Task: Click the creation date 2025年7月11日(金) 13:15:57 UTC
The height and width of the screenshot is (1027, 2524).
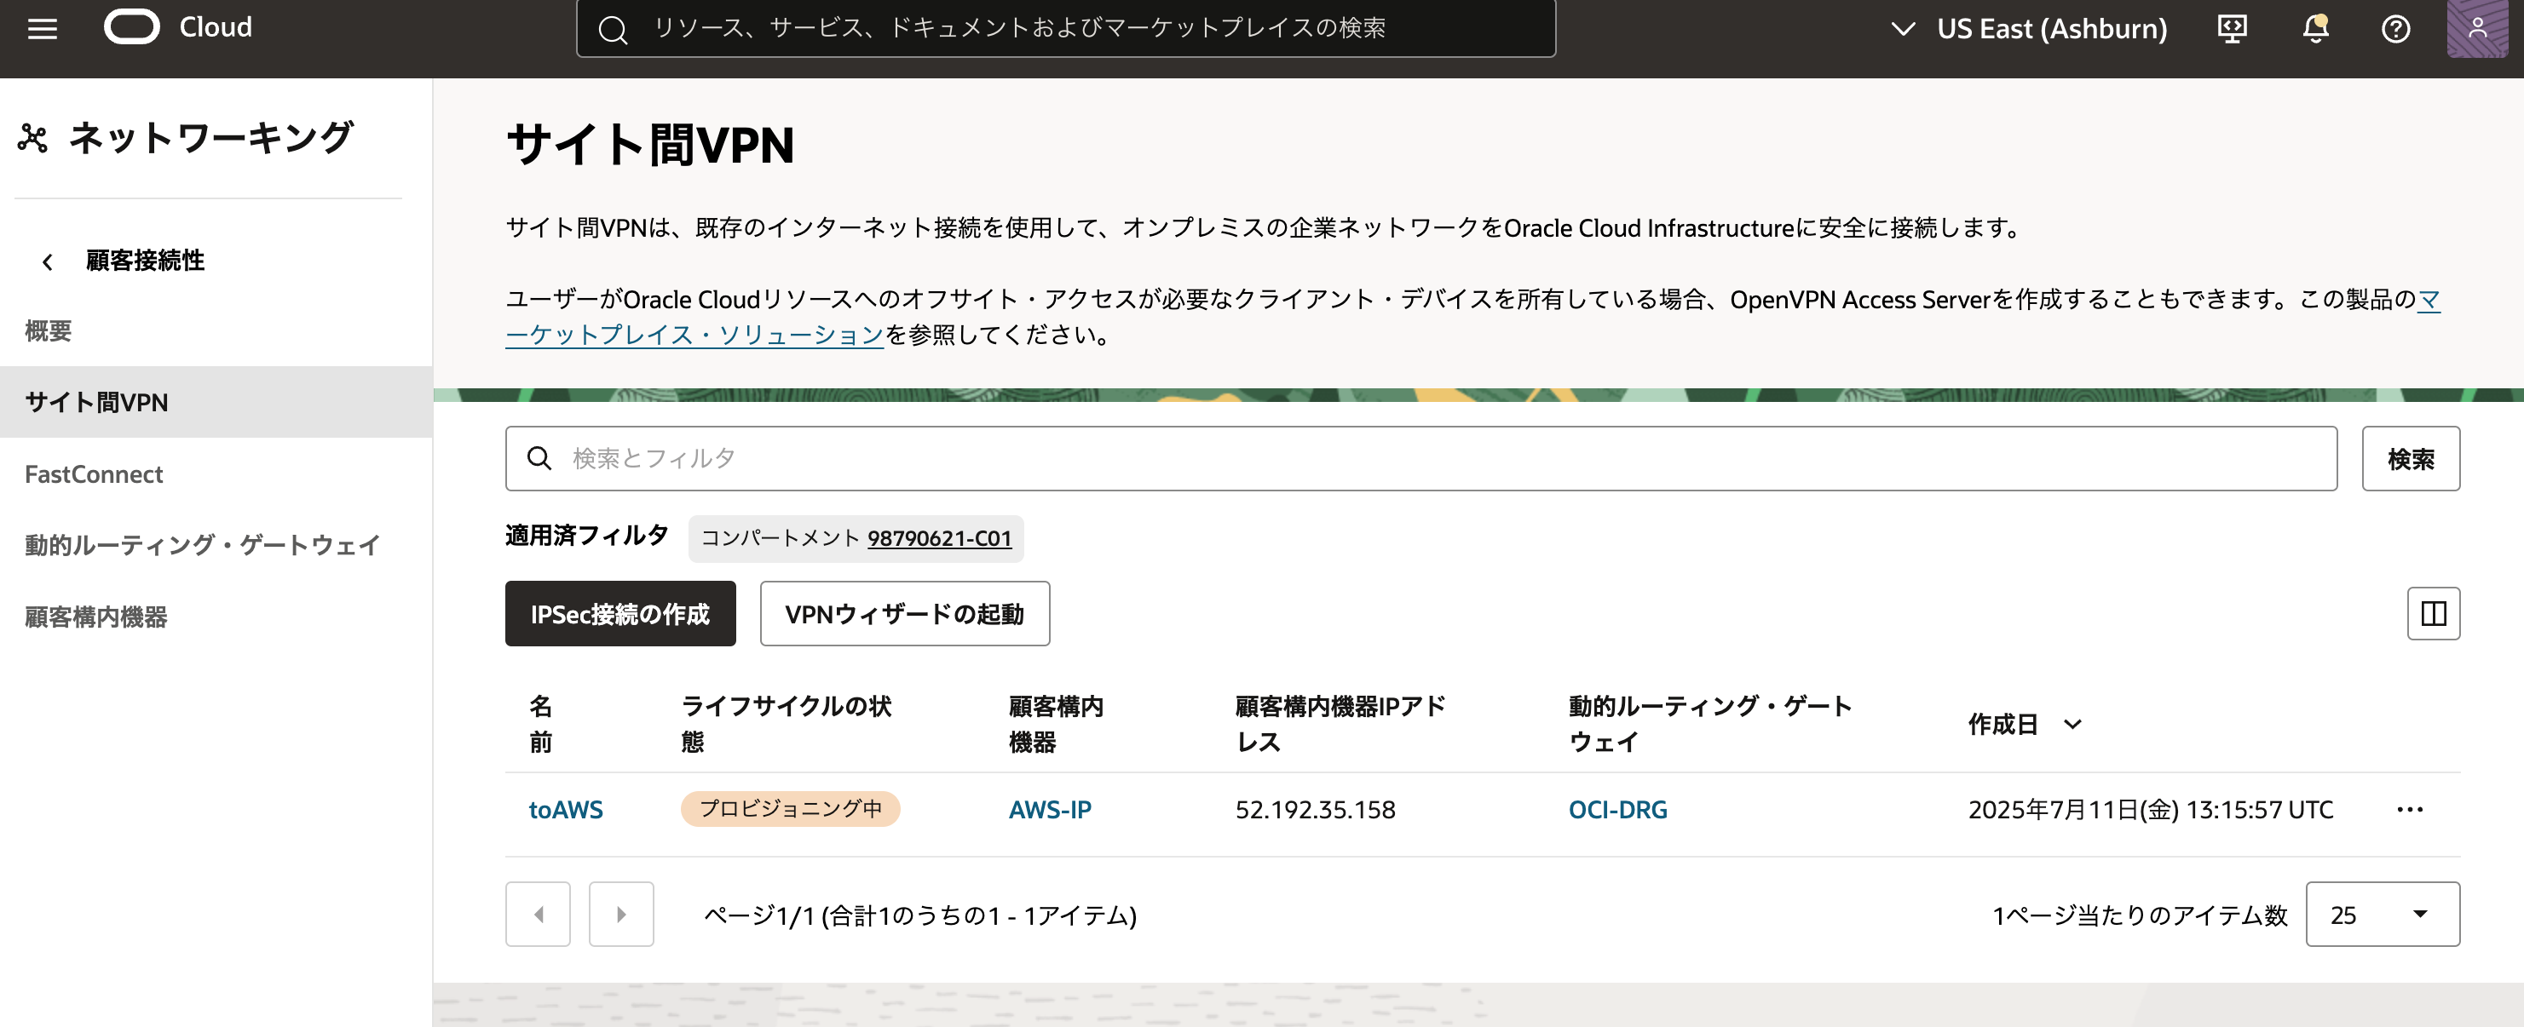Action: (2151, 810)
